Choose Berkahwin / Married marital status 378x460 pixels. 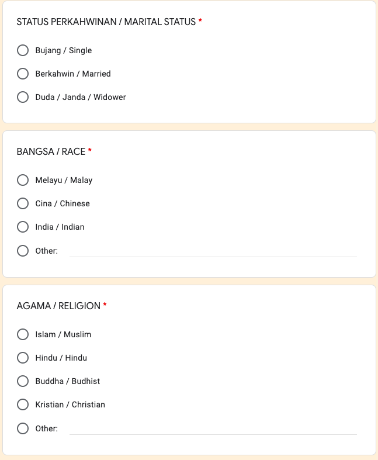(23, 74)
